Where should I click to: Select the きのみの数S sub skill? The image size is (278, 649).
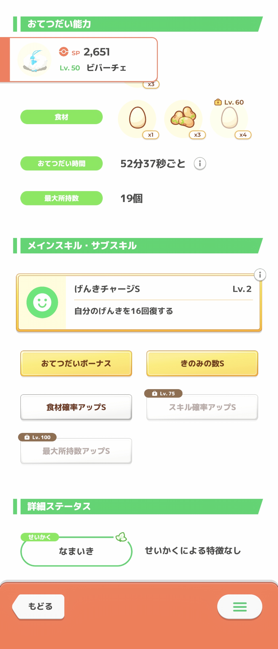(202, 363)
